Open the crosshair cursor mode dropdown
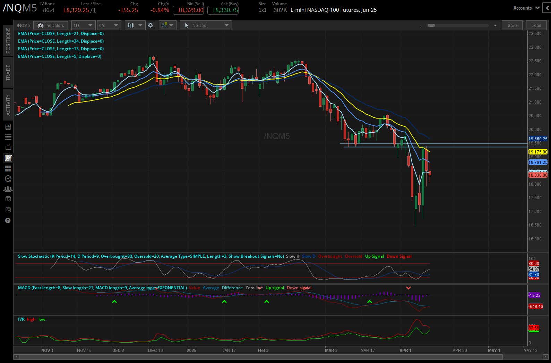This screenshot has width=551, height=363. point(168,25)
